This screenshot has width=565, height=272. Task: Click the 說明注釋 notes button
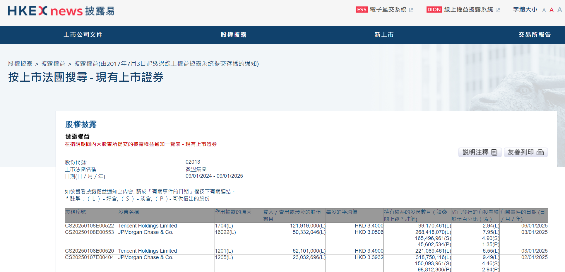point(480,152)
